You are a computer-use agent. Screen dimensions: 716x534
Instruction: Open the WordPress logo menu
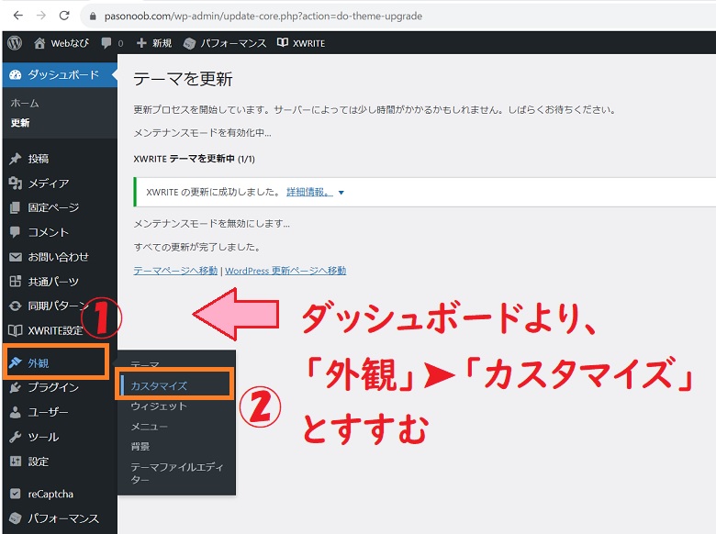tap(15, 43)
